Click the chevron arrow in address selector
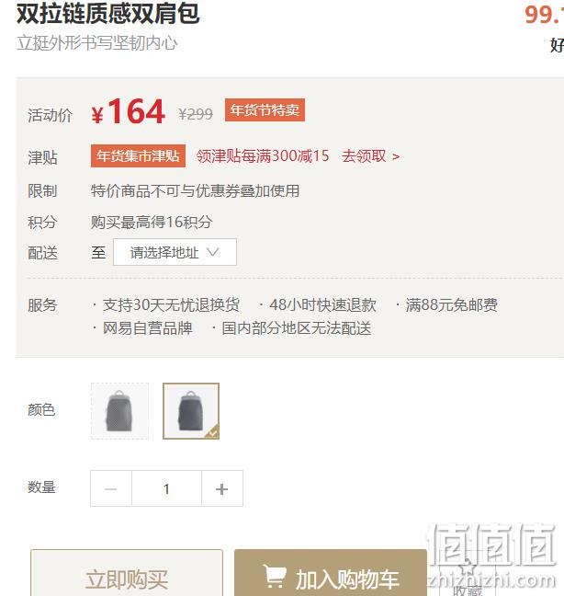564x596 pixels. (212, 252)
